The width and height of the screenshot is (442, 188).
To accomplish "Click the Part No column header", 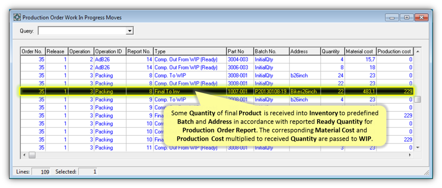I will click(239, 51).
